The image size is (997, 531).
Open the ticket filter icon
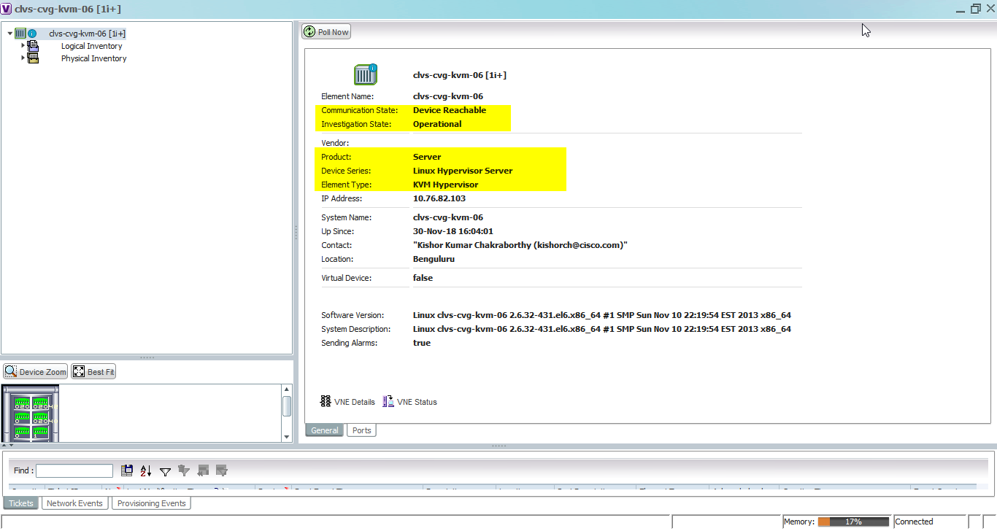[x=165, y=471]
